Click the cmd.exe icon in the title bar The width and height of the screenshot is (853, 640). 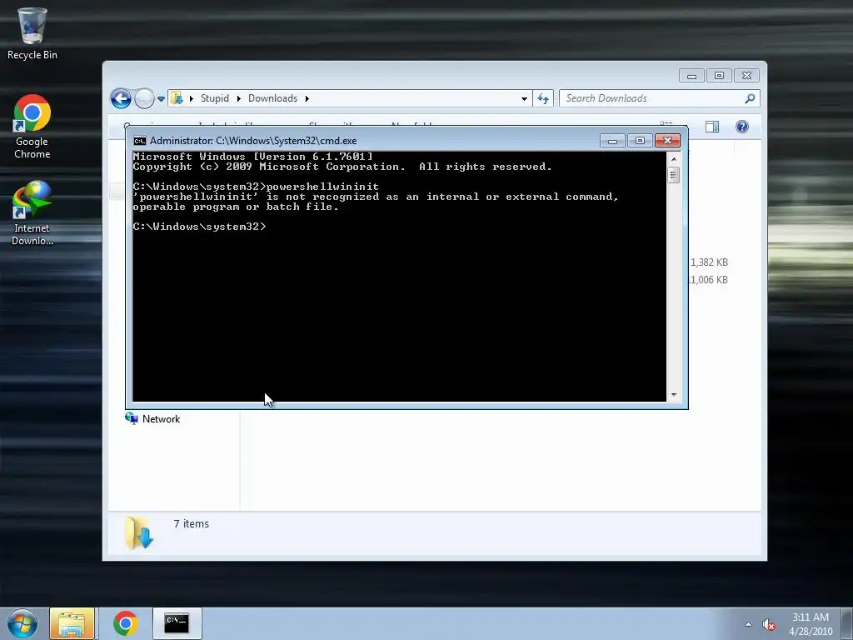140,141
